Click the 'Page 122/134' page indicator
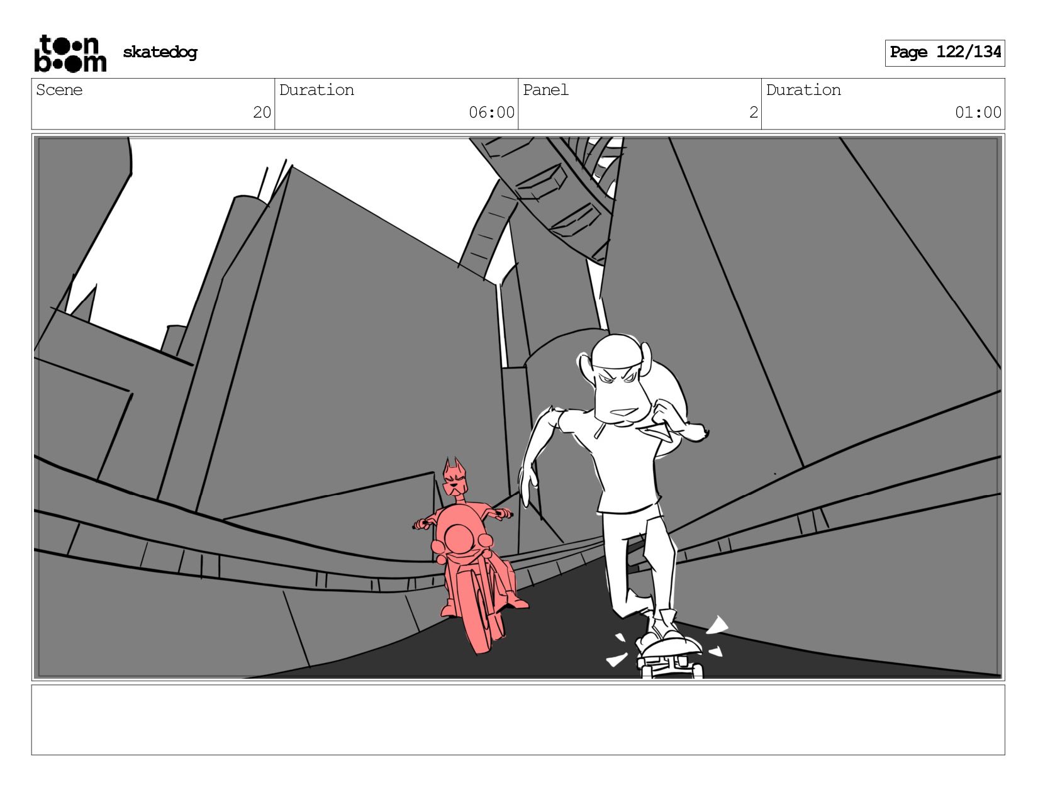This screenshot has height=802, width=1038. point(945,53)
